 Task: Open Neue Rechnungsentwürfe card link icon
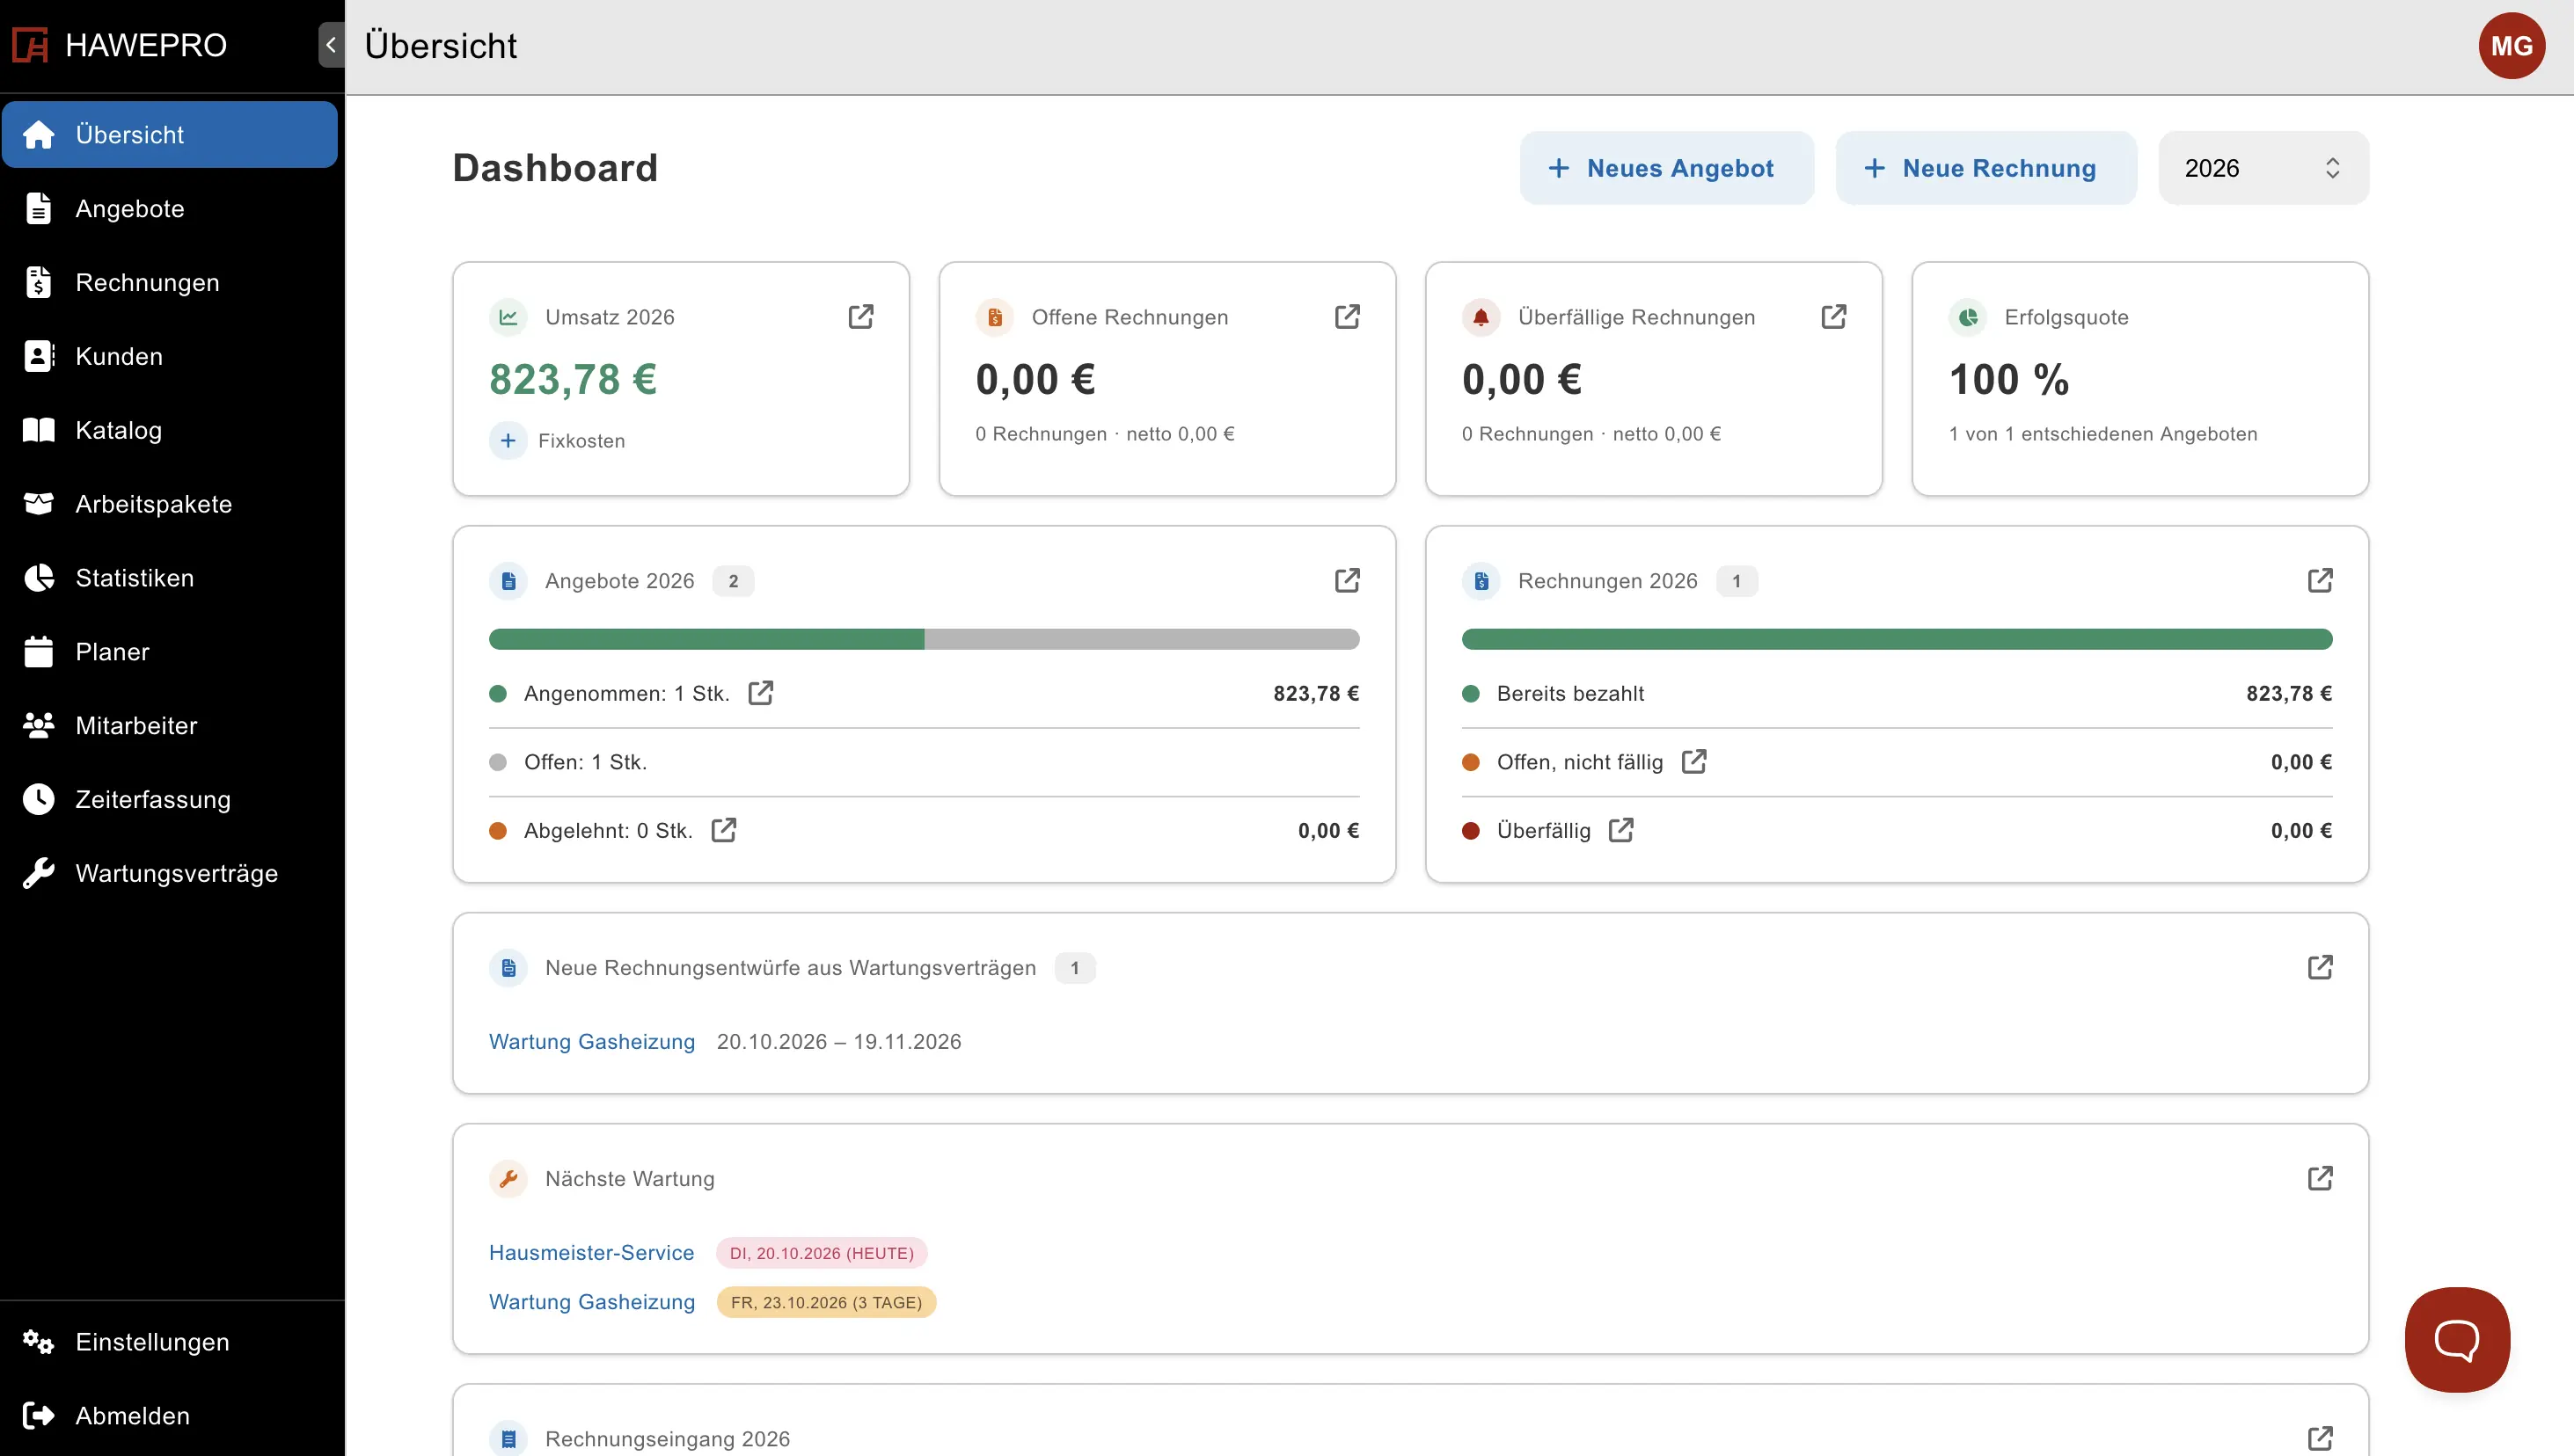2320,968
